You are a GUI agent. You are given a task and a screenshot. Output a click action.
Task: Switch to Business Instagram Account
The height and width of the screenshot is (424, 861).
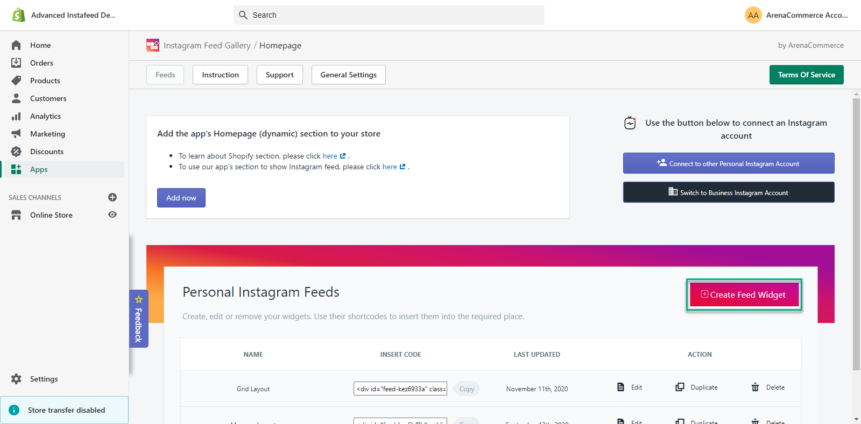click(729, 192)
